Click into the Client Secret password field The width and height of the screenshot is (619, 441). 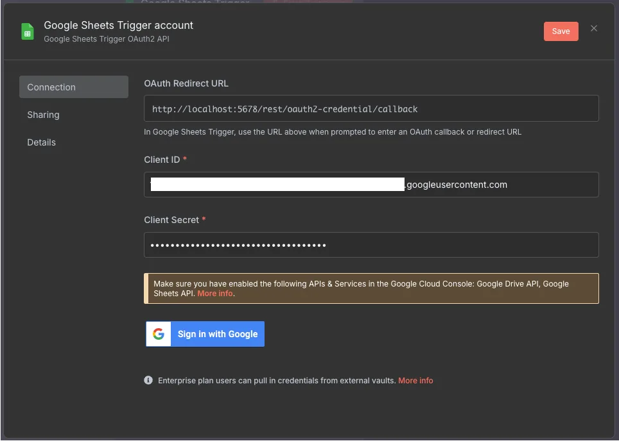371,245
